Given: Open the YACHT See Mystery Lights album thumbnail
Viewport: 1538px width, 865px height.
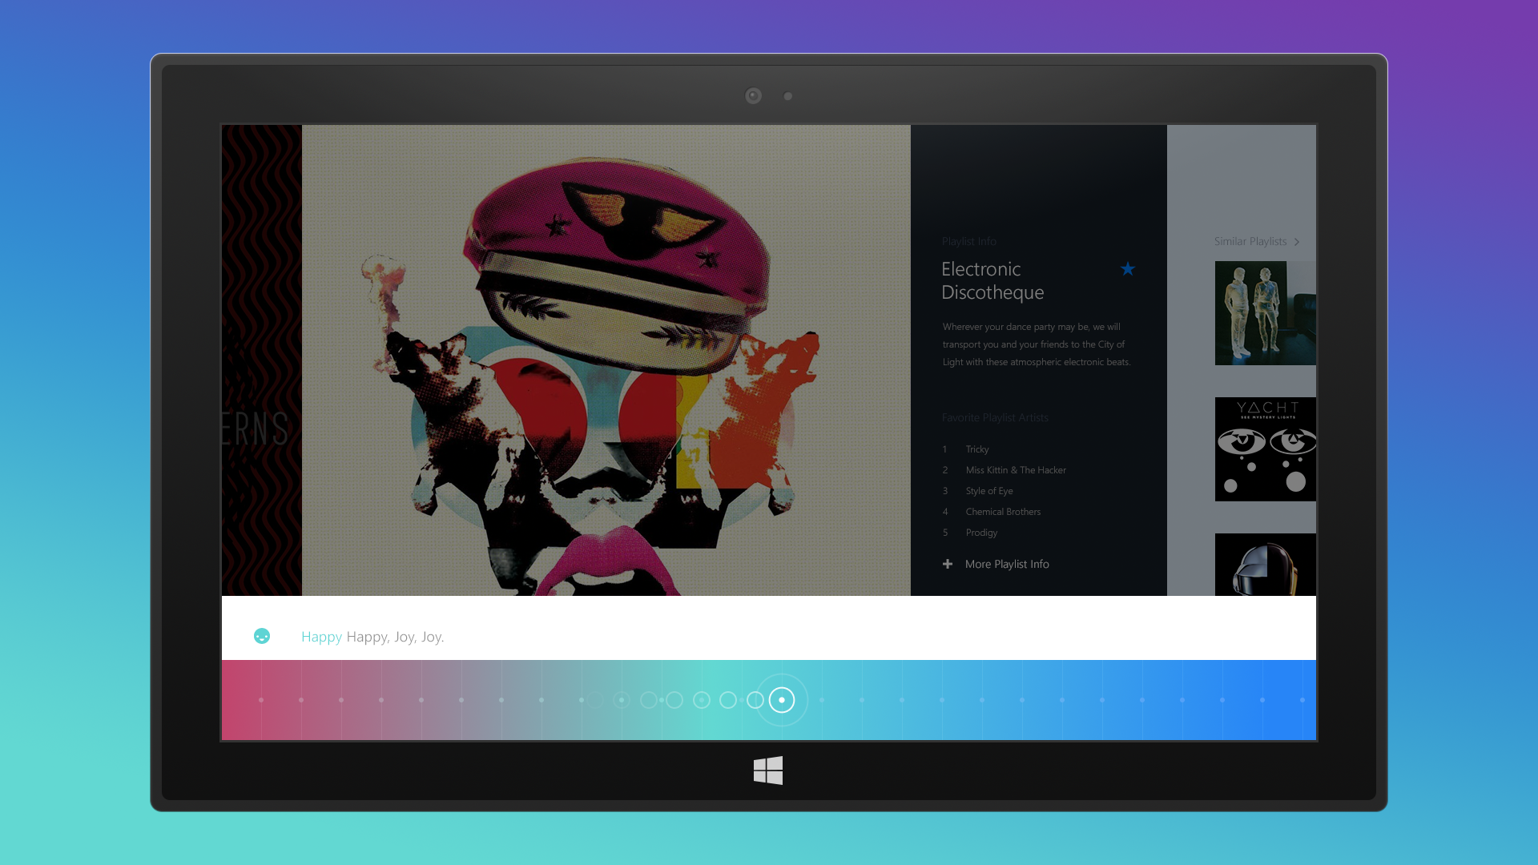Looking at the screenshot, I should coord(1266,449).
